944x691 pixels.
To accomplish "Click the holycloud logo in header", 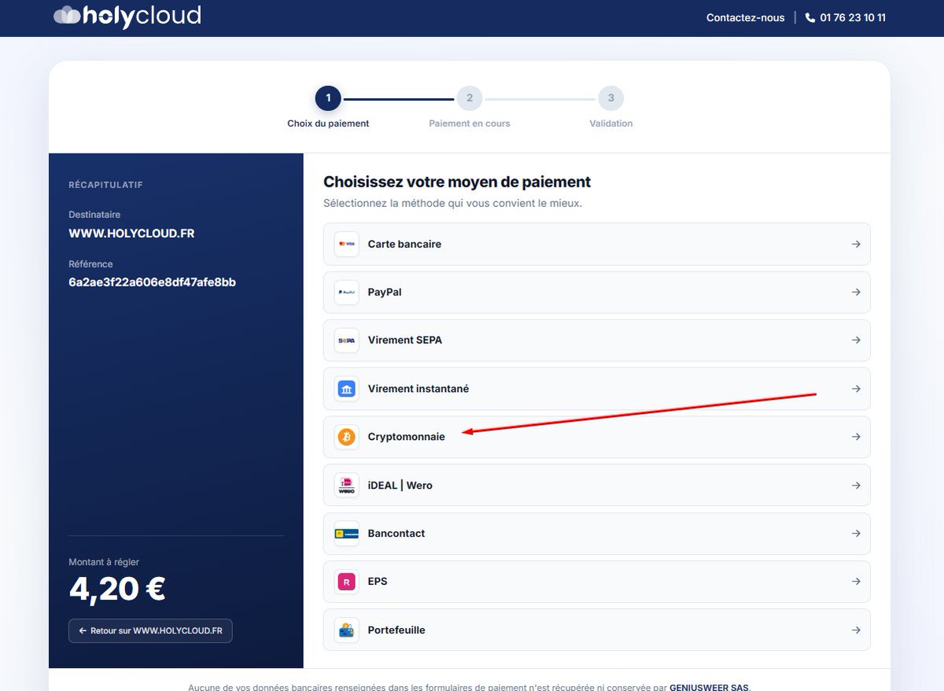I will coord(127,16).
